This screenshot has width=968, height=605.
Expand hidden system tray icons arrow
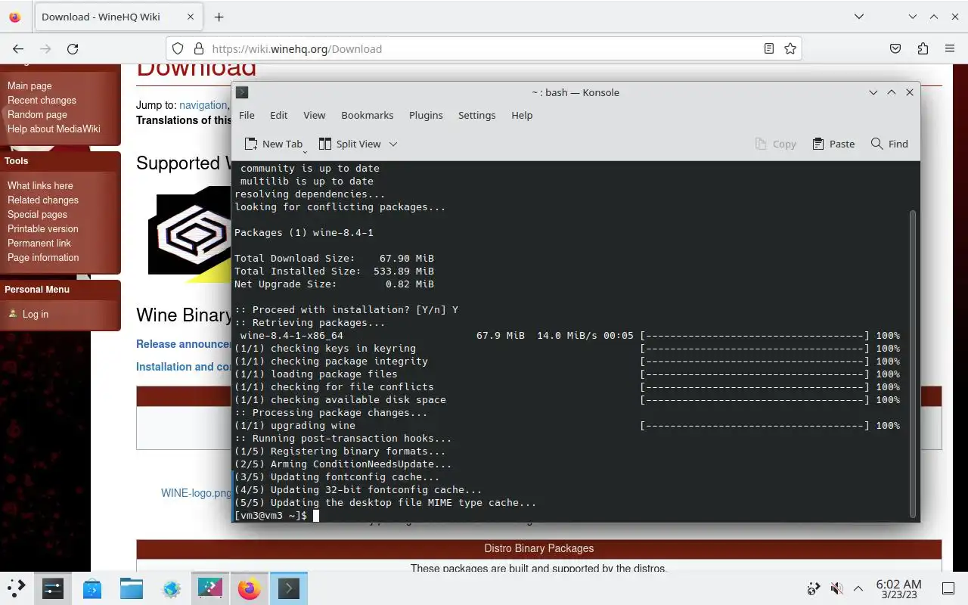(x=858, y=588)
